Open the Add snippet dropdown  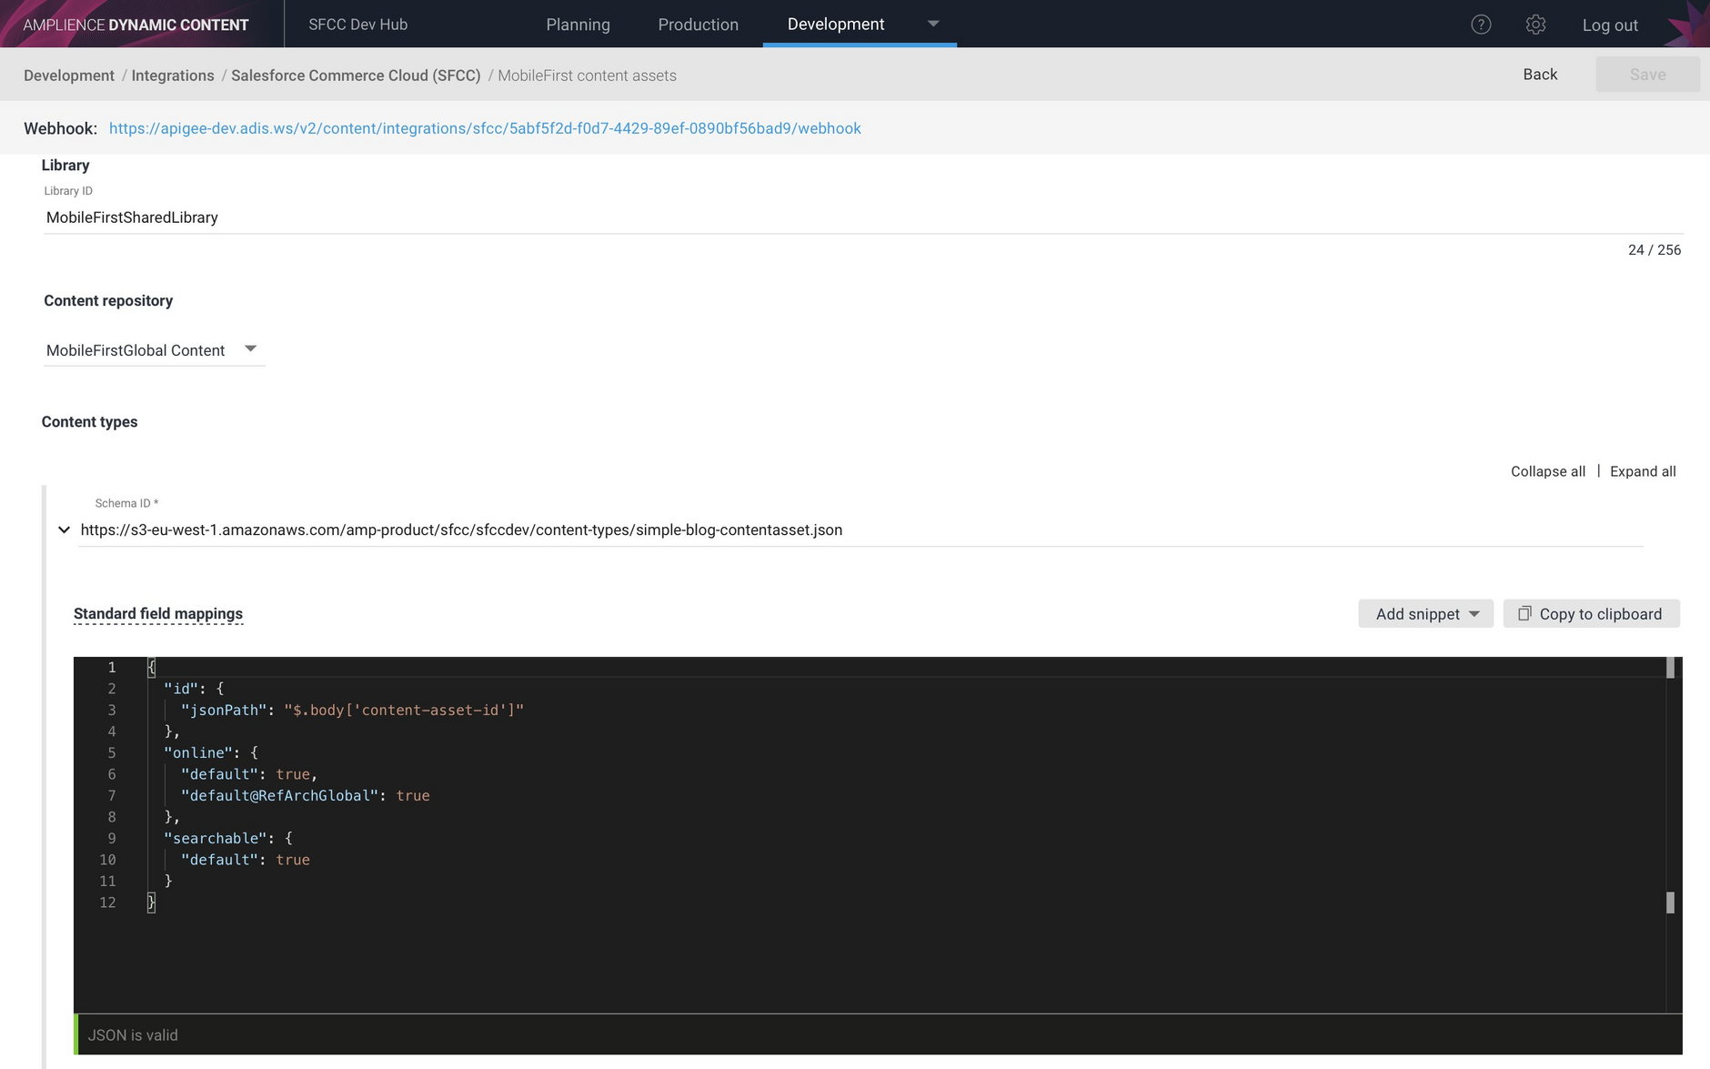click(x=1425, y=614)
